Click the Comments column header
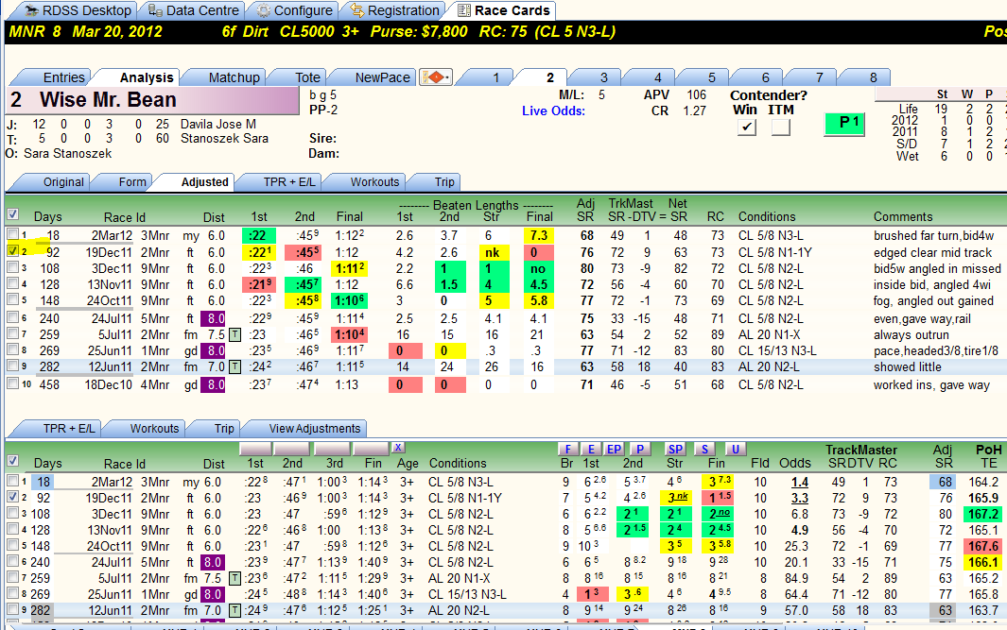The width and height of the screenshot is (1007, 630). (x=903, y=217)
